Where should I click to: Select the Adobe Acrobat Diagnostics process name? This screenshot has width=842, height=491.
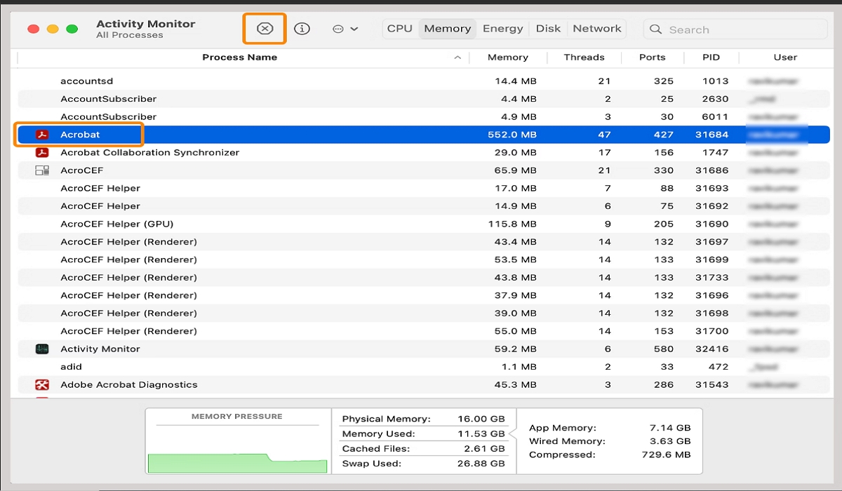point(129,384)
